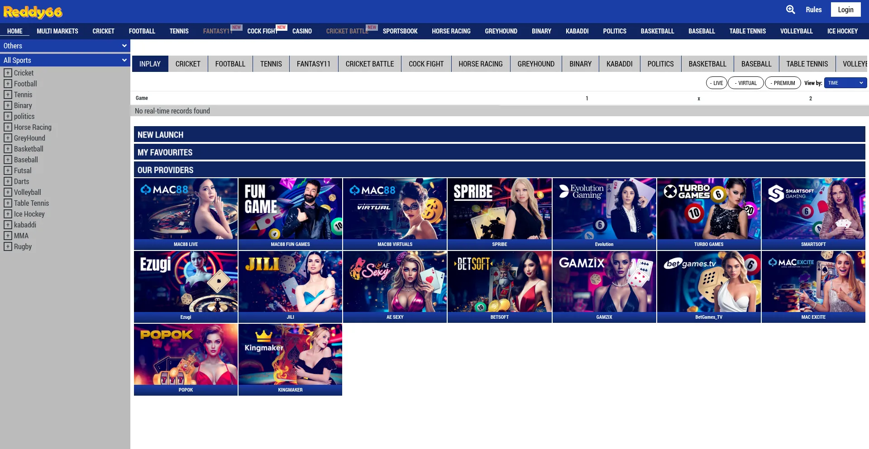The width and height of the screenshot is (869, 449).
Task: Open the MAC EXCITE provider
Action: (813, 287)
